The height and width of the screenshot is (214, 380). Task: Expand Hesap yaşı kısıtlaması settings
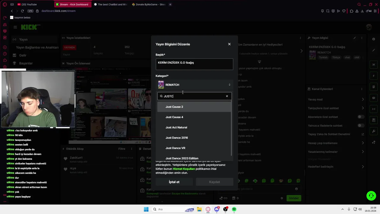click(x=362, y=143)
